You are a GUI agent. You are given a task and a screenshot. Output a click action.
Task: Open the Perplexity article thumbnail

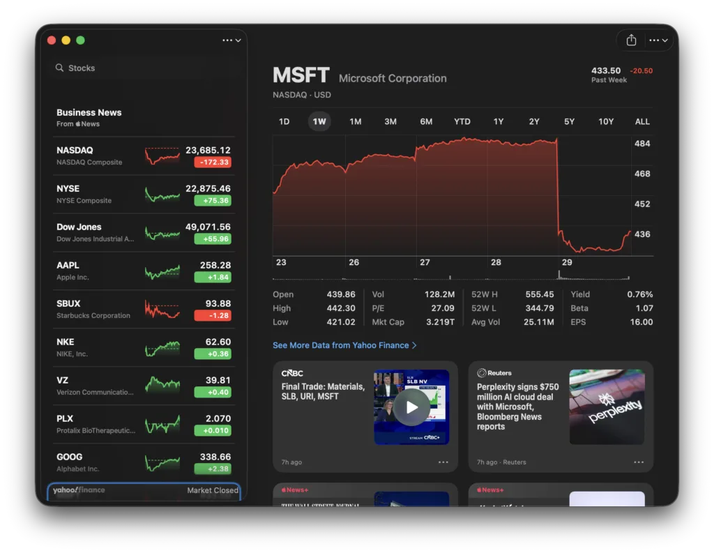click(x=607, y=407)
